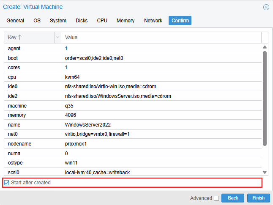The height and width of the screenshot is (205, 273).
Task: Close the Create Virtual Machine dialog
Action: pos(266,7)
